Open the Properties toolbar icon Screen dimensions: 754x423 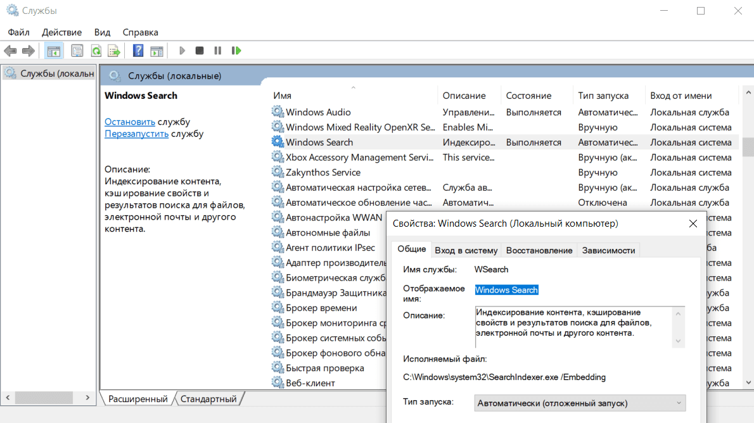(77, 51)
